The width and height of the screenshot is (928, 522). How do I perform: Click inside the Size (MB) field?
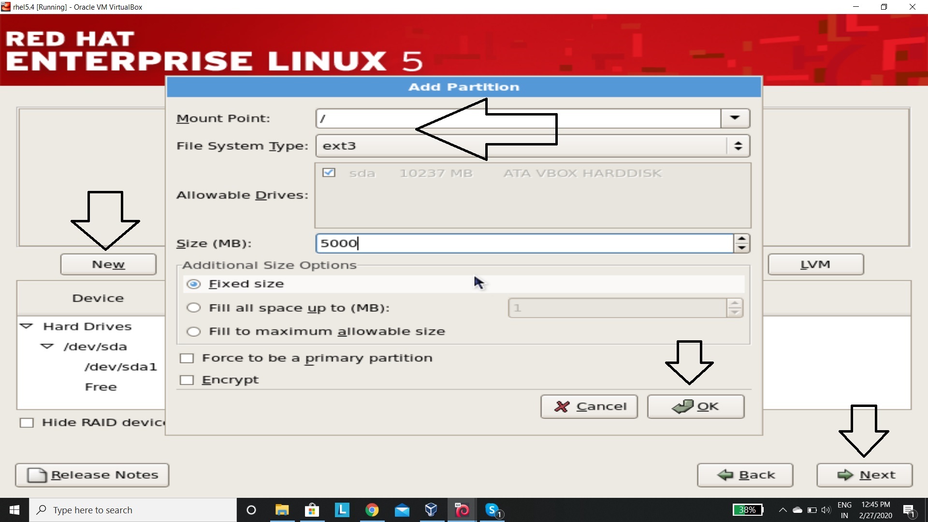point(524,244)
